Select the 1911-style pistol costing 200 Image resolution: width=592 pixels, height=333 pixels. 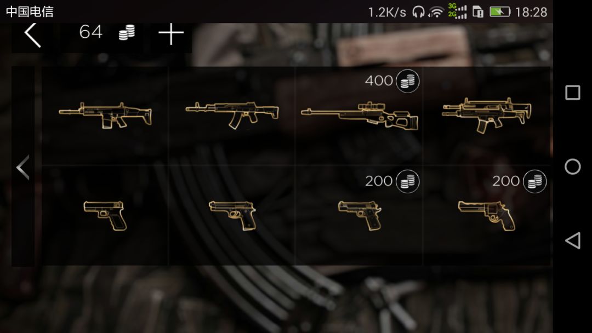360,215
